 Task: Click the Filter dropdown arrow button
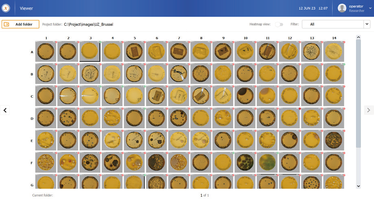point(367,24)
